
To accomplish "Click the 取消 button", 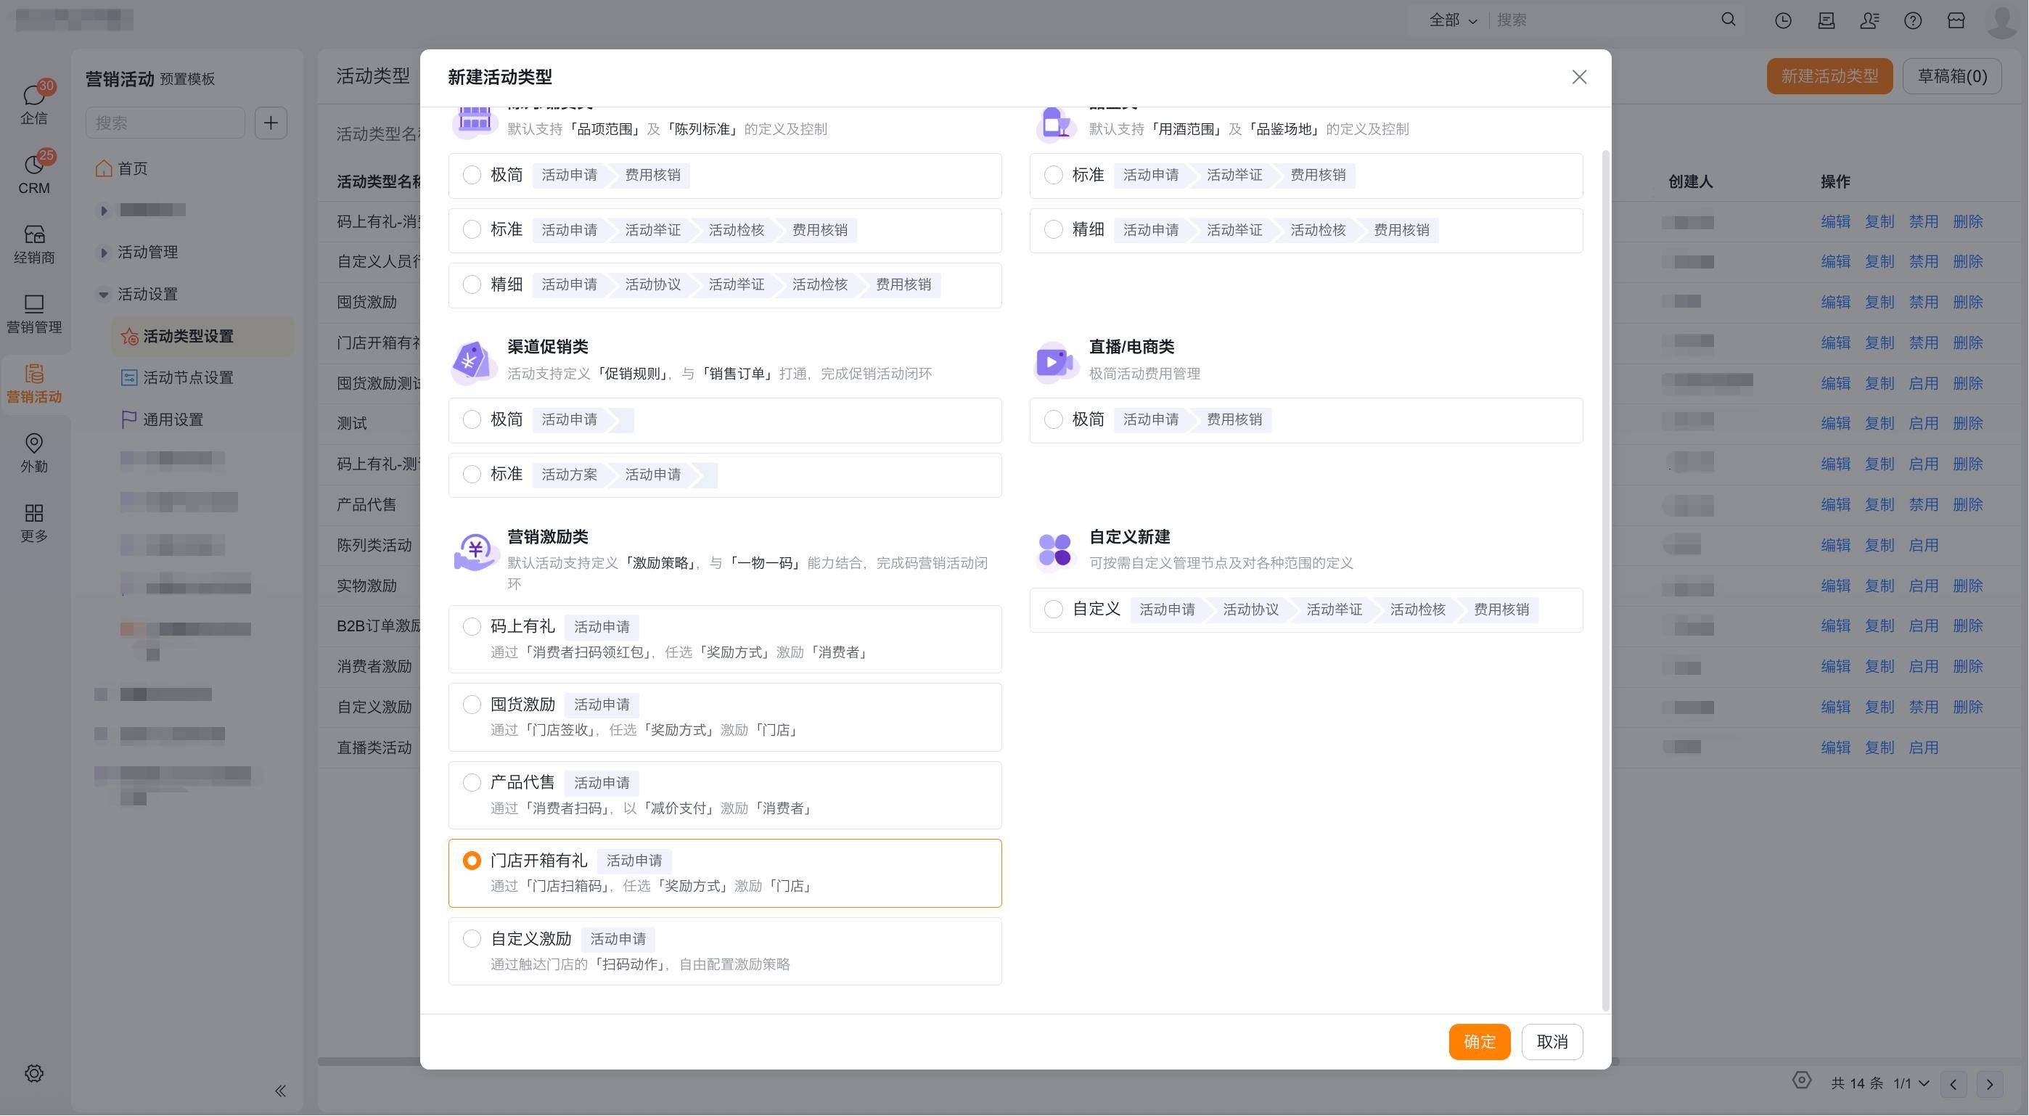I will click(x=1551, y=1042).
